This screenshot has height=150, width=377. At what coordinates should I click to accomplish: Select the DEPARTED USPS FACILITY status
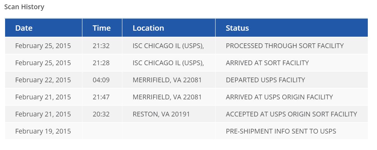(x=265, y=80)
